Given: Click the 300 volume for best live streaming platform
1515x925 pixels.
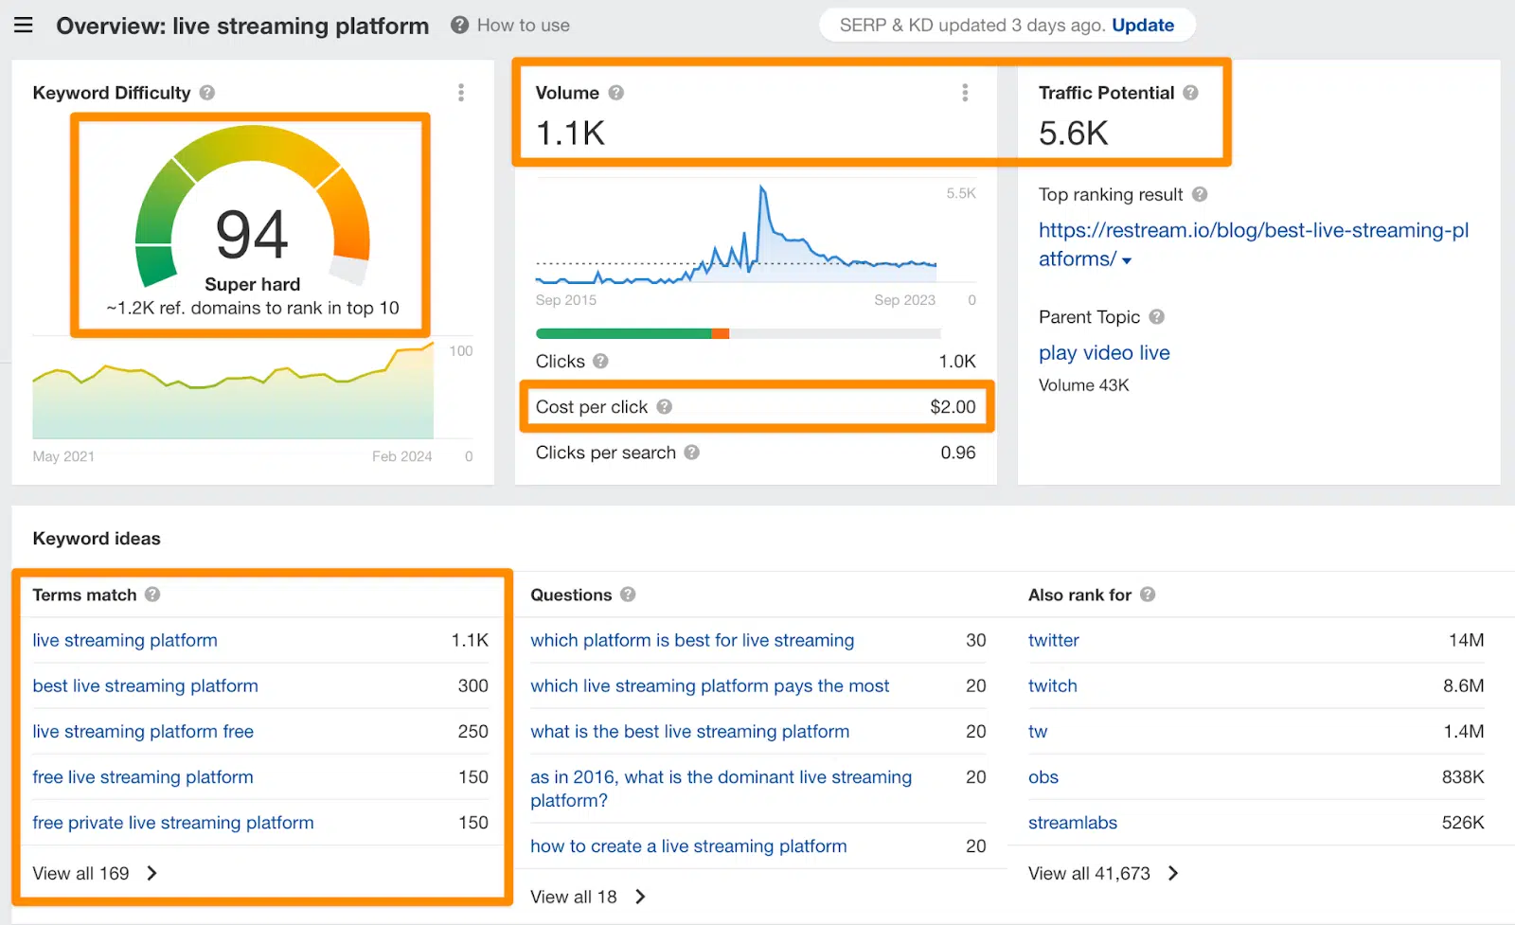Looking at the screenshot, I should (x=473, y=685).
